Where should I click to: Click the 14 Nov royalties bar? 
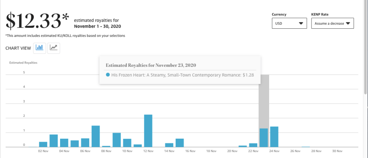click(x=169, y=145)
